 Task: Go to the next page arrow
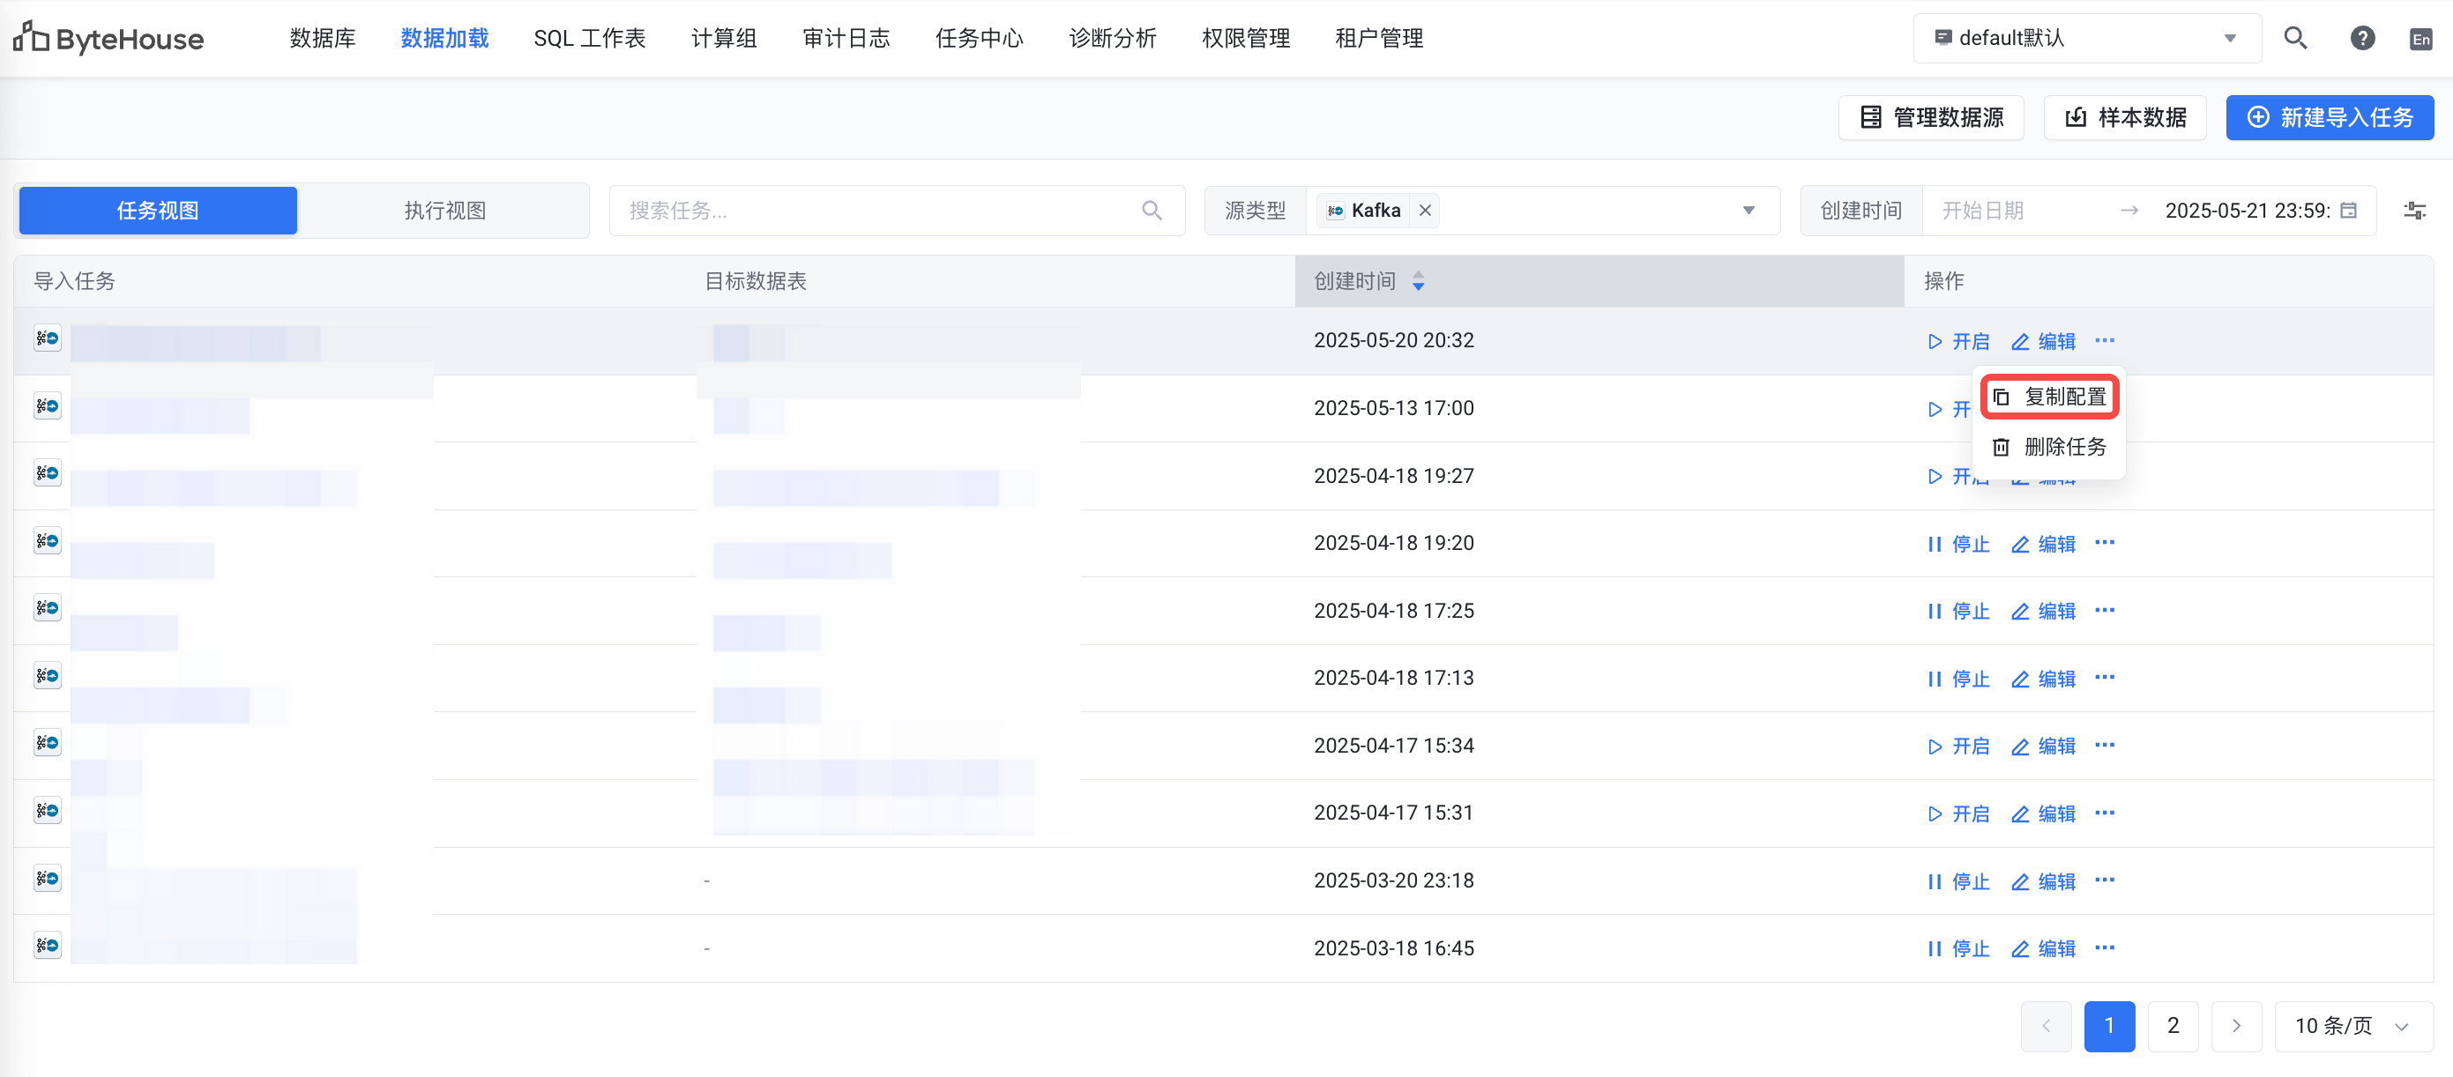[x=2236, y=1026]
